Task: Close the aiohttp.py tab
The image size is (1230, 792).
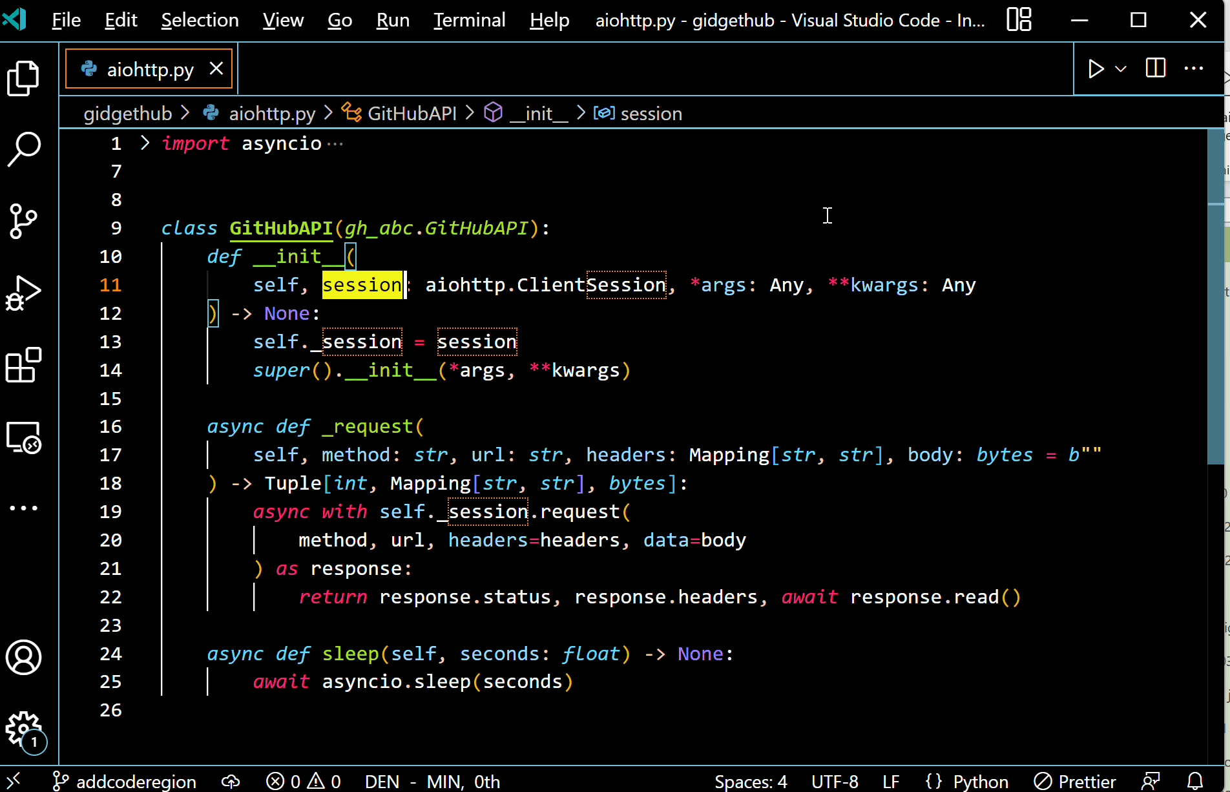Action: 216,68
